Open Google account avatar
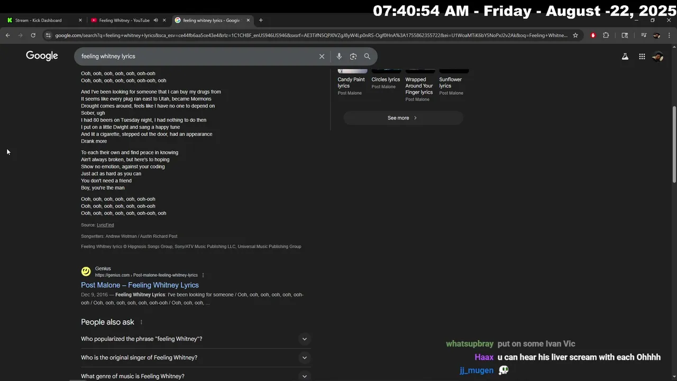 [x=658, y=57]
